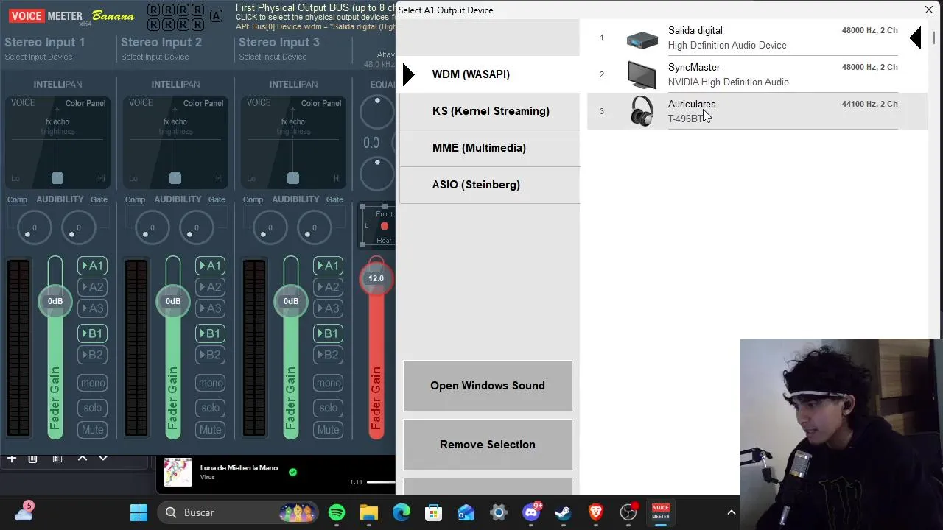Click the Remove Selection button

(488, 445)
